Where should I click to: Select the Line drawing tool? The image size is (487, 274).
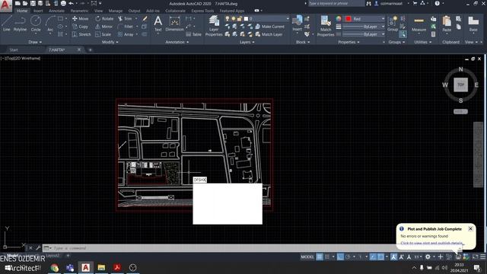(x=7, y=24)
